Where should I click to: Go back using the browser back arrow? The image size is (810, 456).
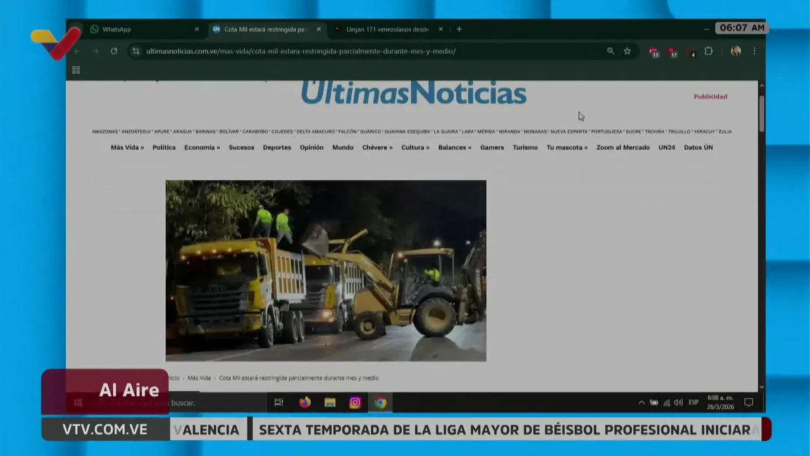(77, 51)
